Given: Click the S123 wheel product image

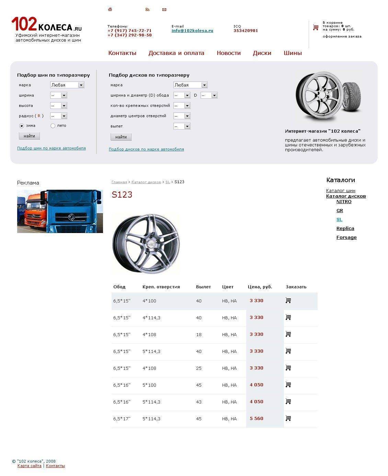Looking at the screenshot, I should pos(146,243).
